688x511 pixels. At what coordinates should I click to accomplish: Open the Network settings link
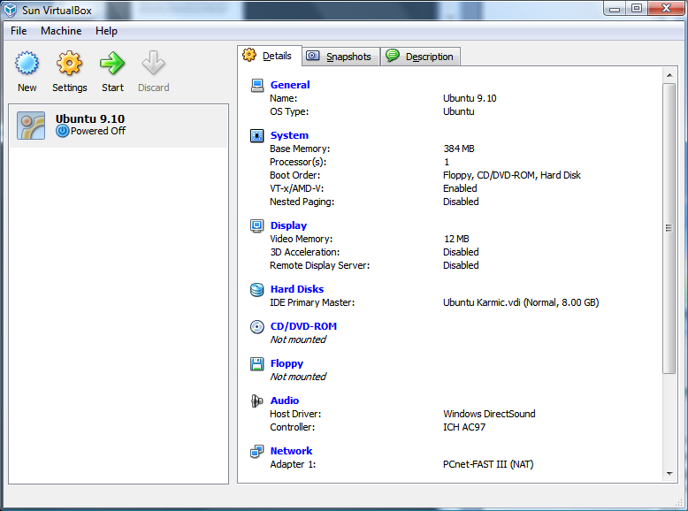(x=291, y=451)
